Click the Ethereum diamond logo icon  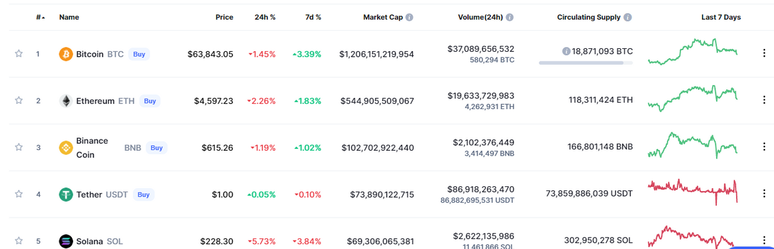pos(66,101)
